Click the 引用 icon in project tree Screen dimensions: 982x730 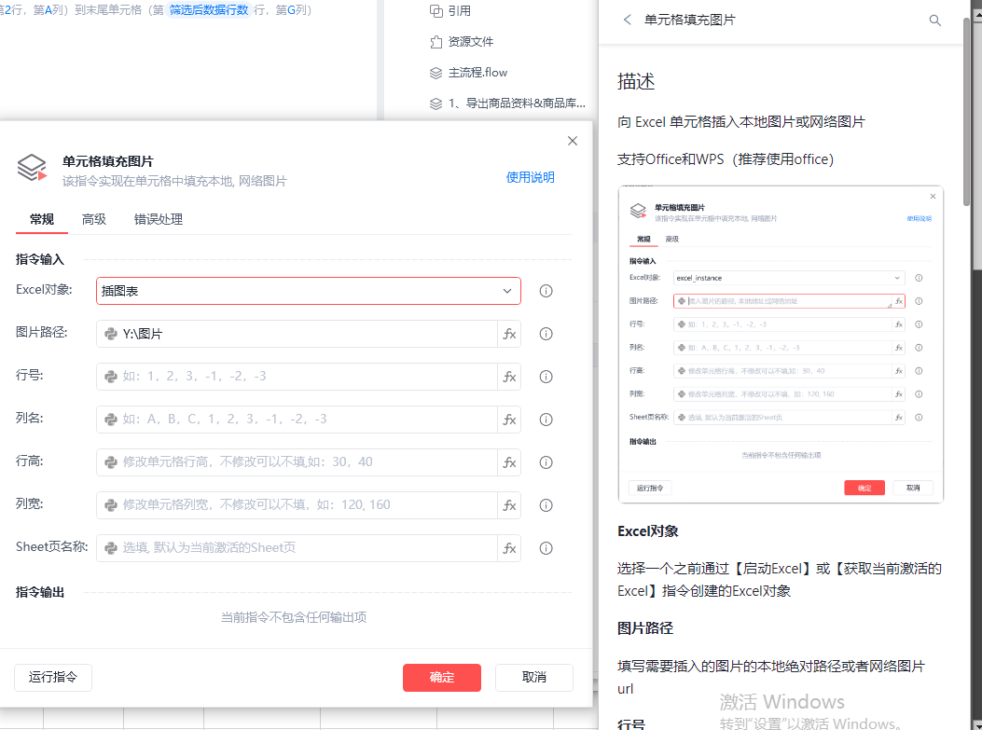click(x=436, y=10)
